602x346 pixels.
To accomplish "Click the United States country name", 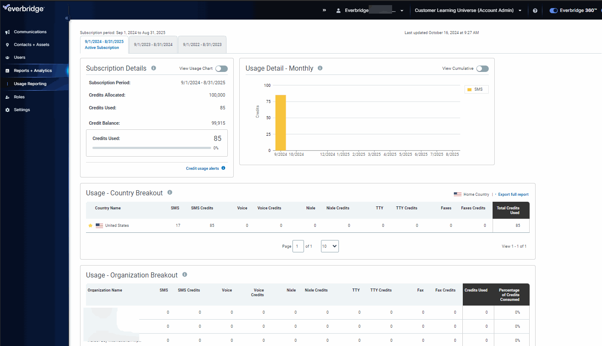I will (x=117, y=226).
